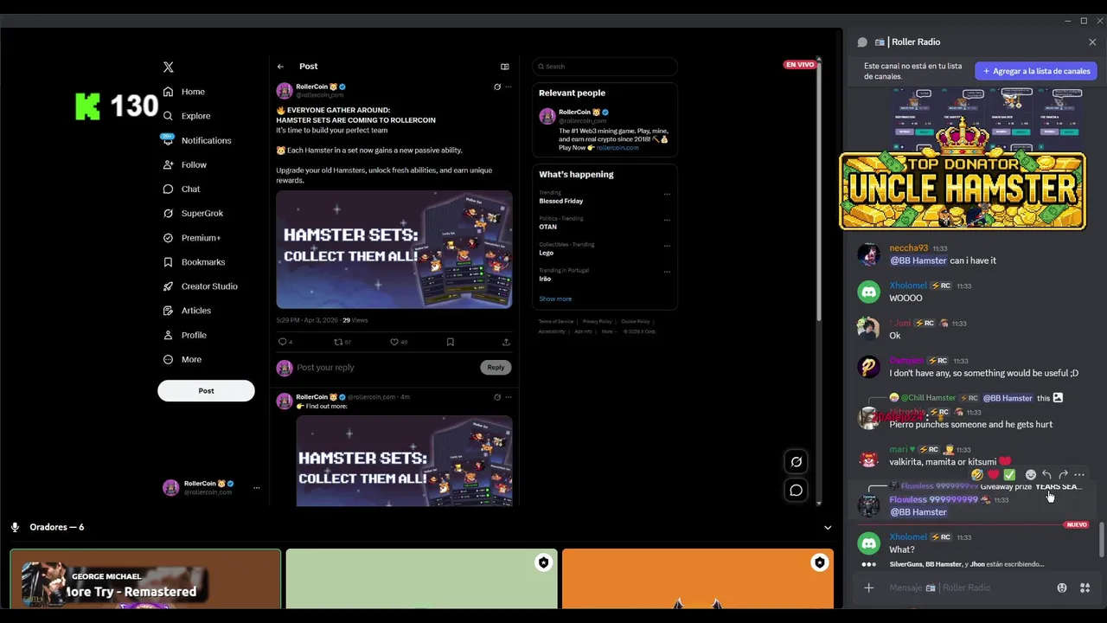Image resolution: width=1107 pixels, height=623 pixels.
Task: Open the Irão trend options
Action: [667, 272]
